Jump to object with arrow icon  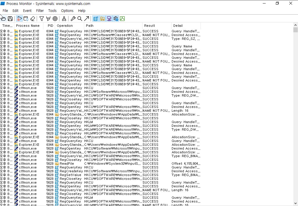(x=87, y=19)
